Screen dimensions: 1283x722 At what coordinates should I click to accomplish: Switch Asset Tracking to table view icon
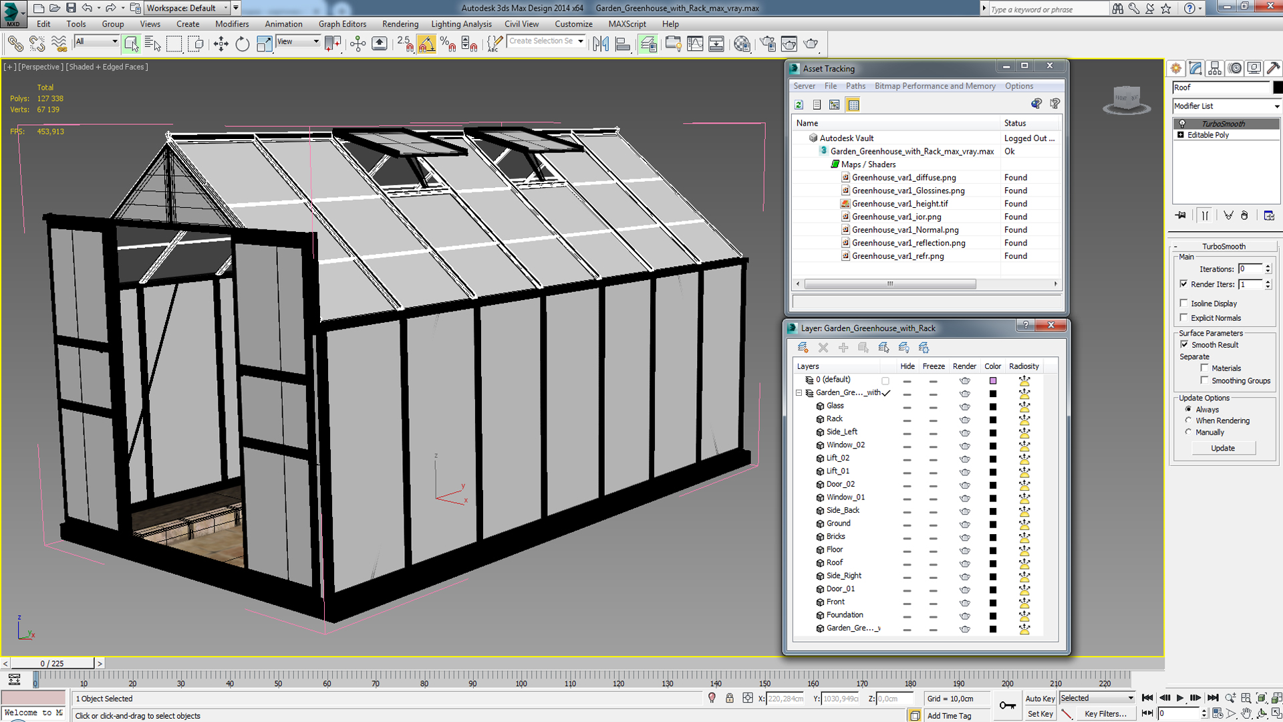click(x=853, y=105)
